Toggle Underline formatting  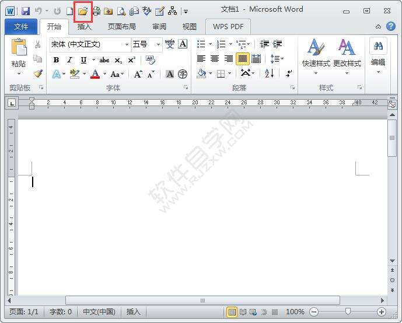coord(83,60)
